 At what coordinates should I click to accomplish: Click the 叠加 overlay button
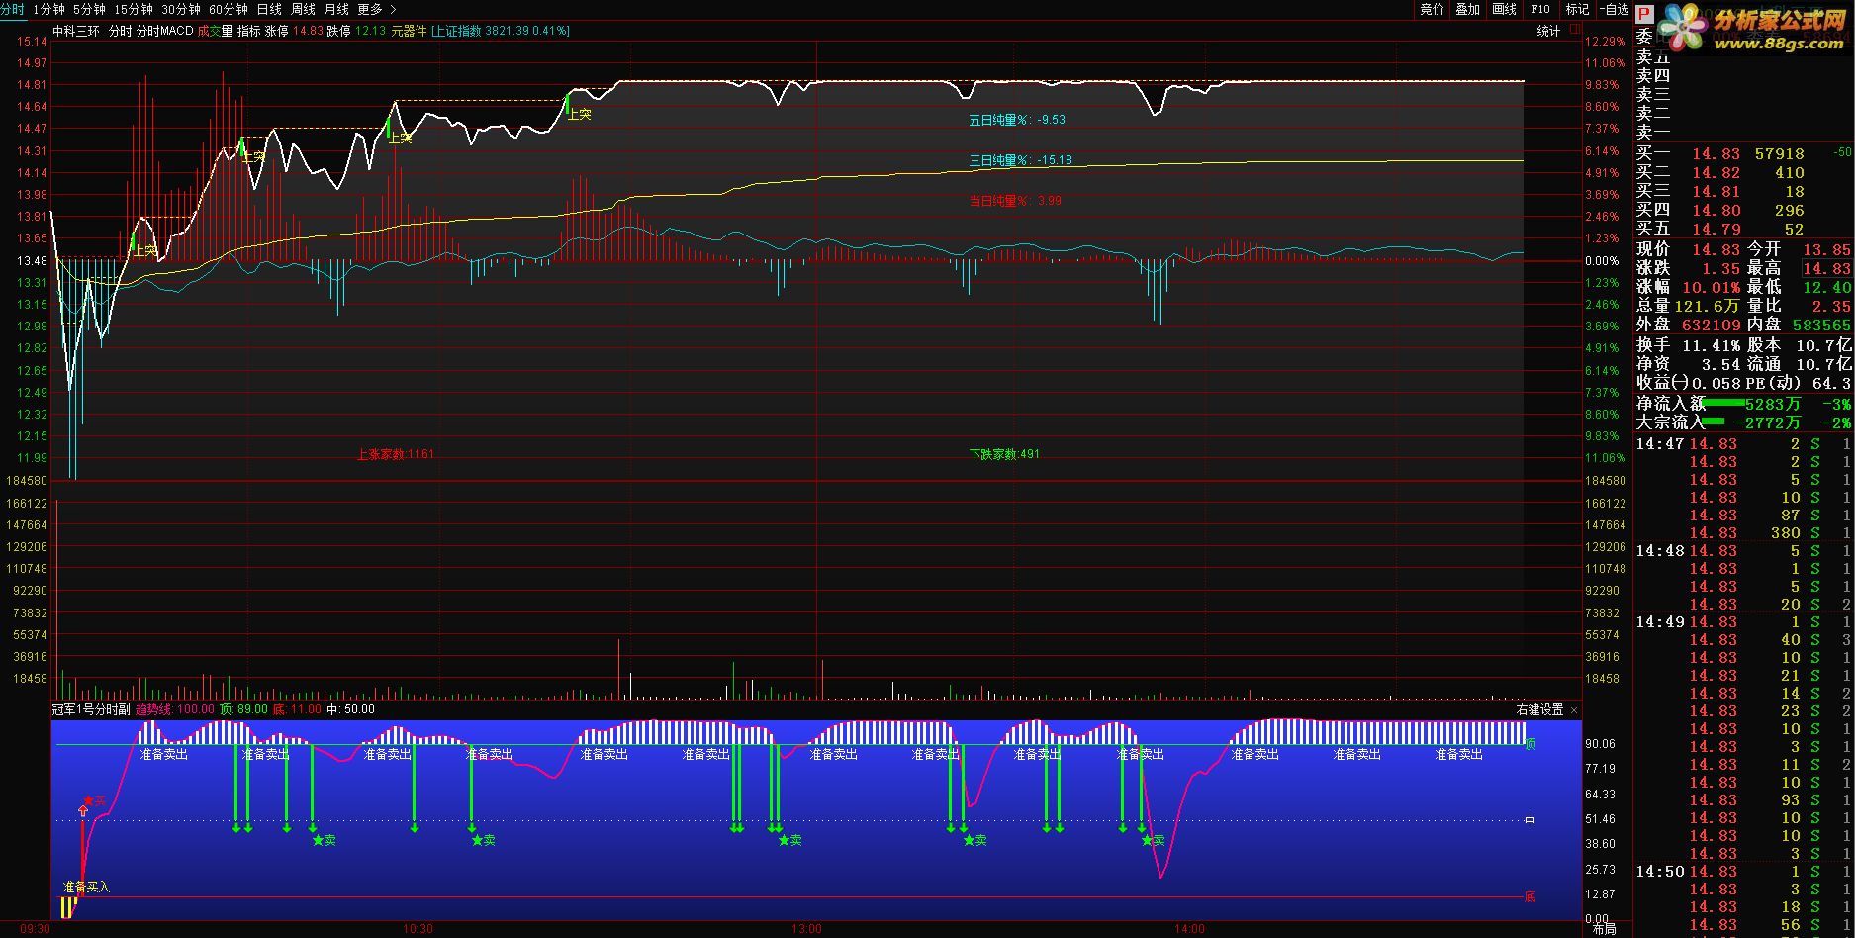click(x=1468, y=9)
